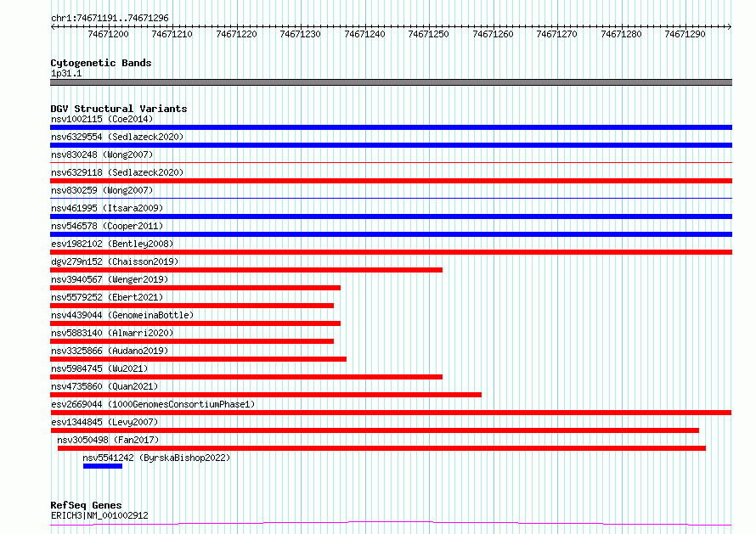Viewport: 756px width, 534px height.
Task: Open nsv4439044 (GenomeinaBottle) entry
Action: [122, 315]
